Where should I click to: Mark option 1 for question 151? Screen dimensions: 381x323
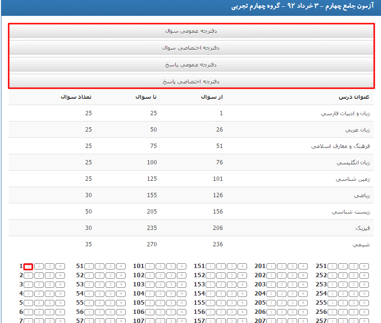[x=210, y=266]
